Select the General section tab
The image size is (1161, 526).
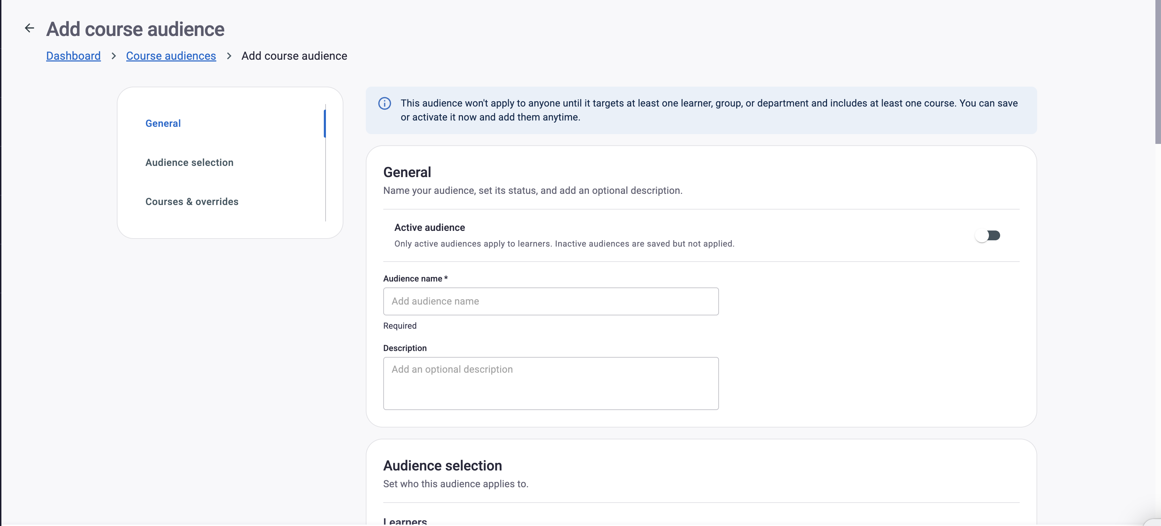(163, 123)
